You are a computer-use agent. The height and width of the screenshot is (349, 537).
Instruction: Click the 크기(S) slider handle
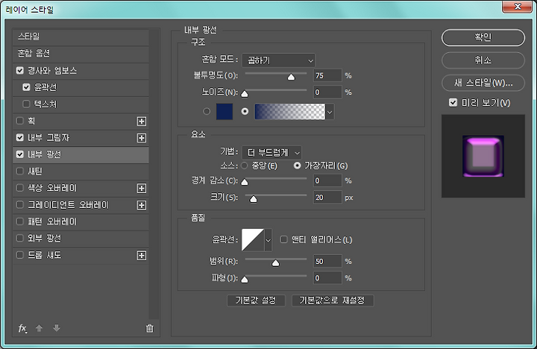(x=253, y=199)
